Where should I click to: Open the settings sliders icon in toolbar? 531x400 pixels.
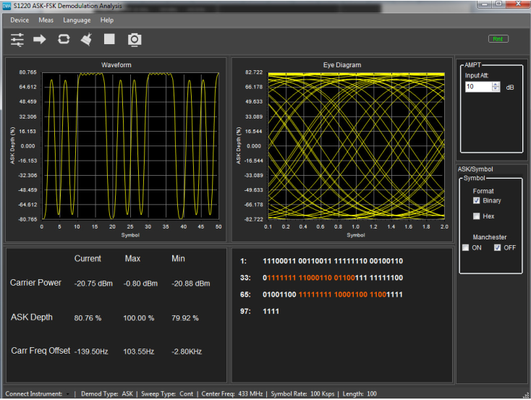coord(17,39)
